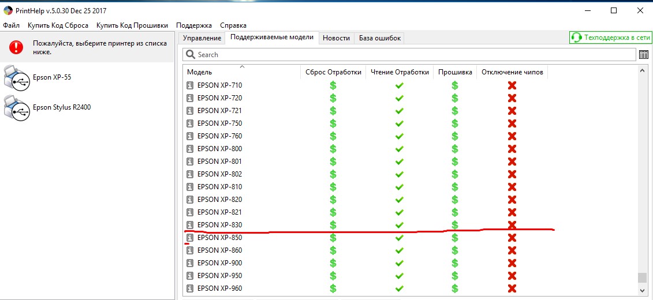The image size is (653, 300).
Task: Click Техподдержка в сети button
Action: 610,37
